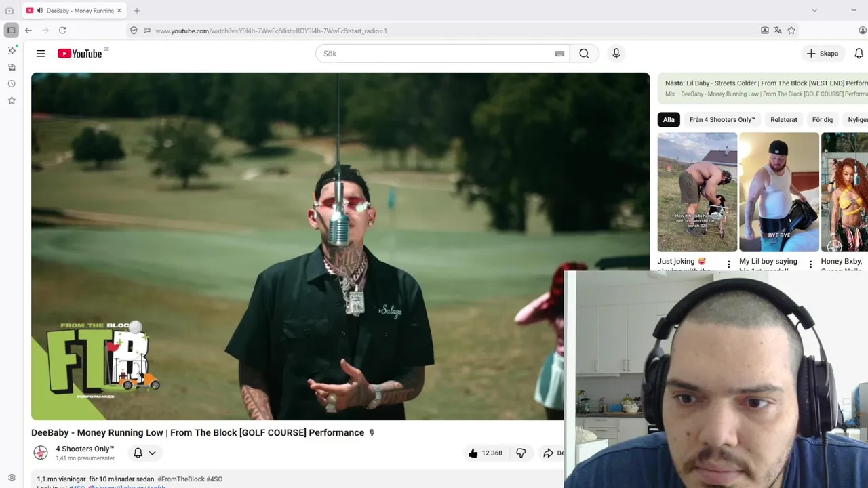
Task: Open the browser account profile icon
Action: pyautogui.click(x=863, y=30)
